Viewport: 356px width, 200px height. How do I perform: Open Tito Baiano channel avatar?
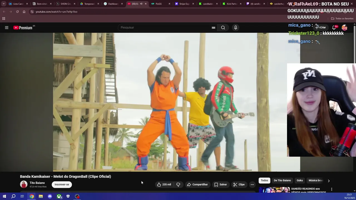pyautogui.click(x=24, y=184)
